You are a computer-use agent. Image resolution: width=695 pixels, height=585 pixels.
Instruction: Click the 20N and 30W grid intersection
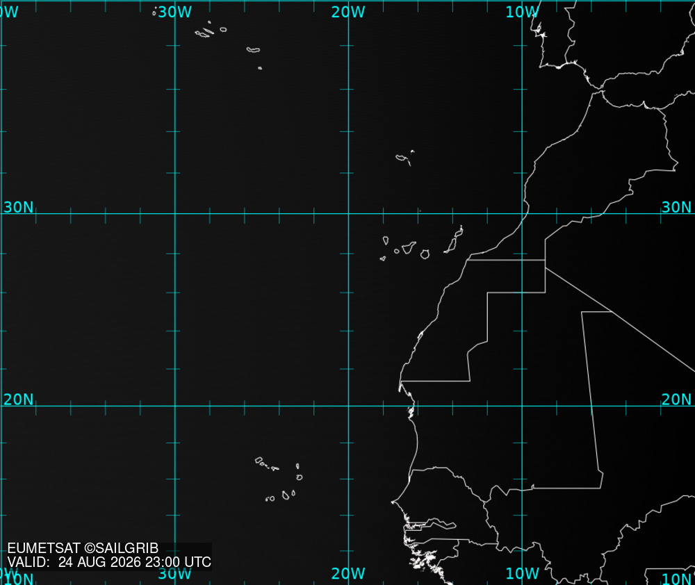175,406
